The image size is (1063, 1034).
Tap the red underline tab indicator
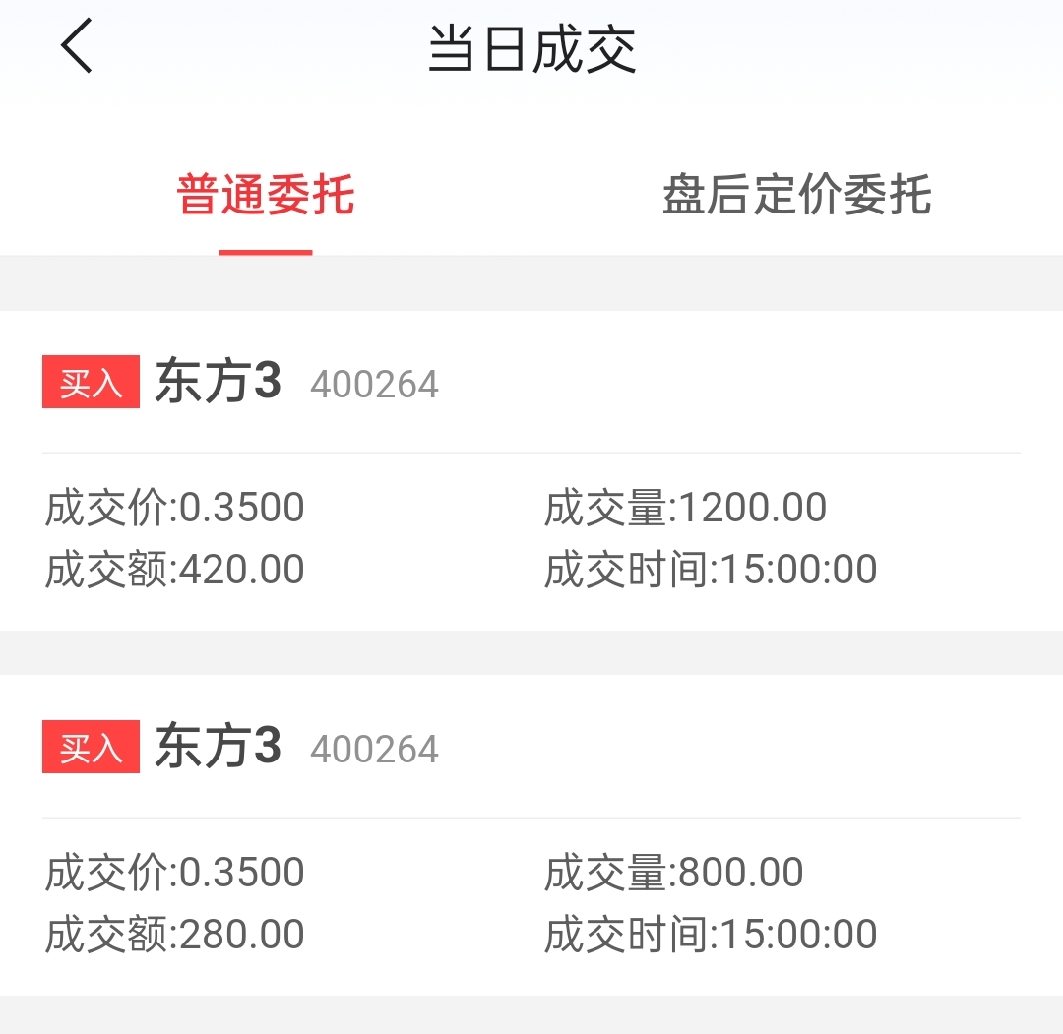click(x=265, y=252)
